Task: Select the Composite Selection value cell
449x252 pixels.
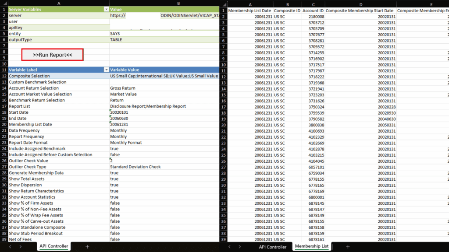Action: coord(164,76)
